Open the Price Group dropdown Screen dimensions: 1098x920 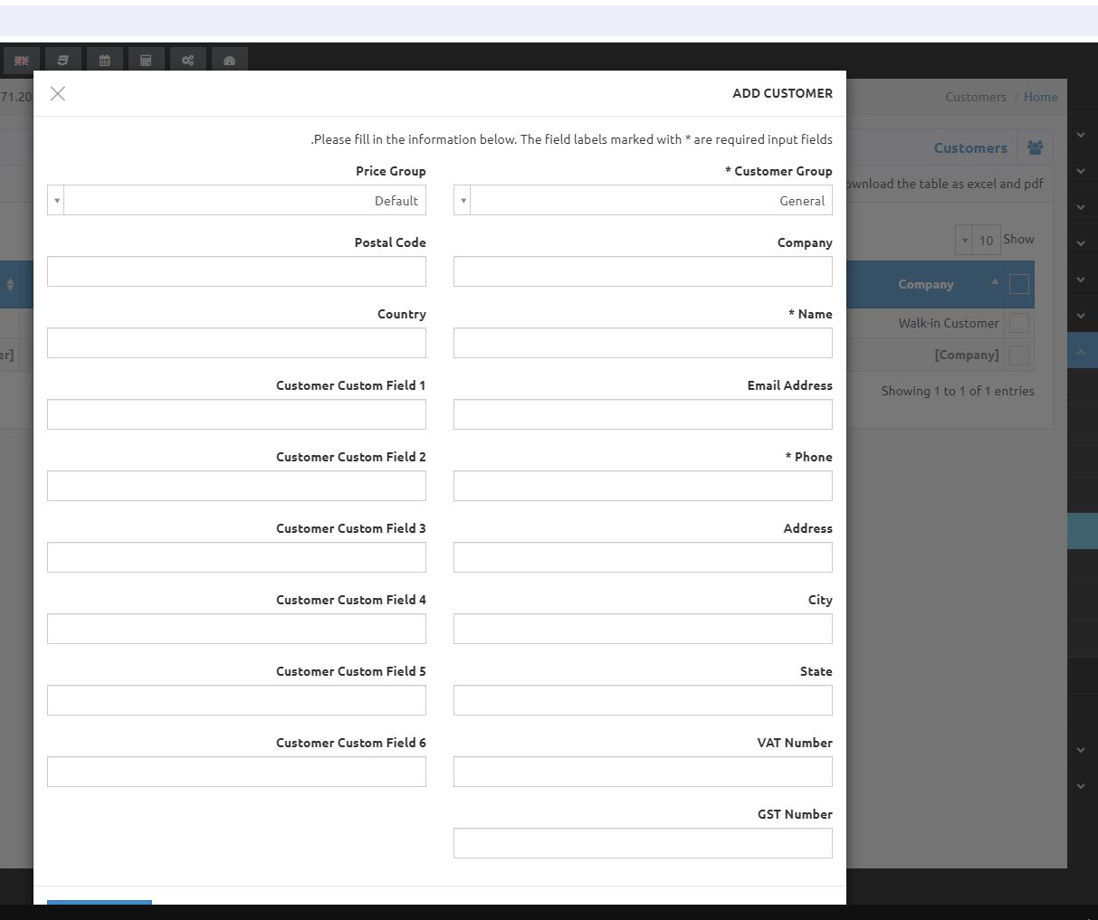pos(236,200)
